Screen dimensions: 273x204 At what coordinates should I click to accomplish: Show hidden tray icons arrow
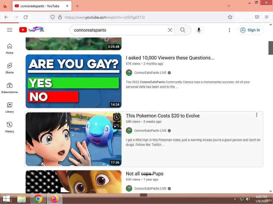(235, 199)
